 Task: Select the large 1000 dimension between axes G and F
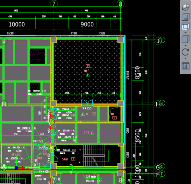coord(137,171)
